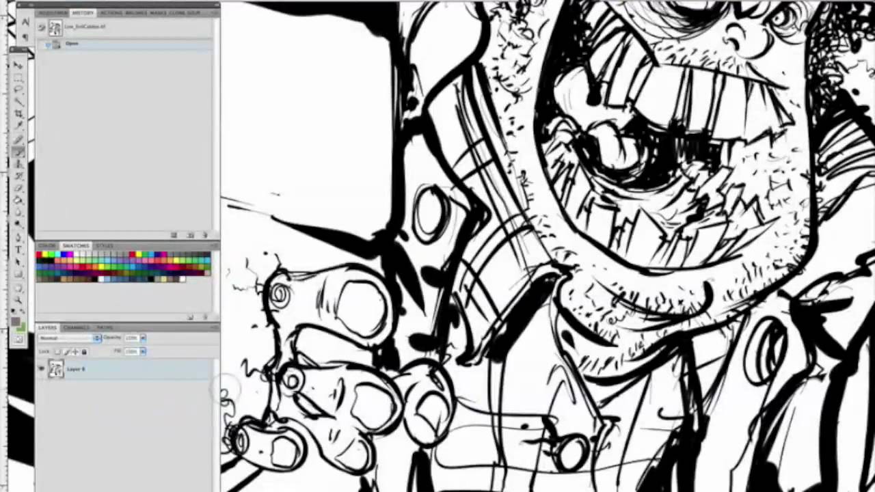The image size is (875, 492).
Task: Enable Lock all on the current layer
Action: (x=83, y=351)
